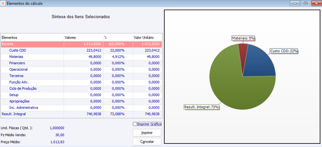Click the application icon in title bar
Screen dimensions: 322x147
(3, 4)
